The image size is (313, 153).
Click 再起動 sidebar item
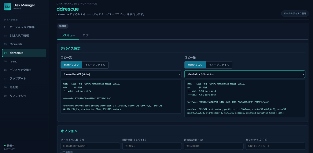(24, 87)
